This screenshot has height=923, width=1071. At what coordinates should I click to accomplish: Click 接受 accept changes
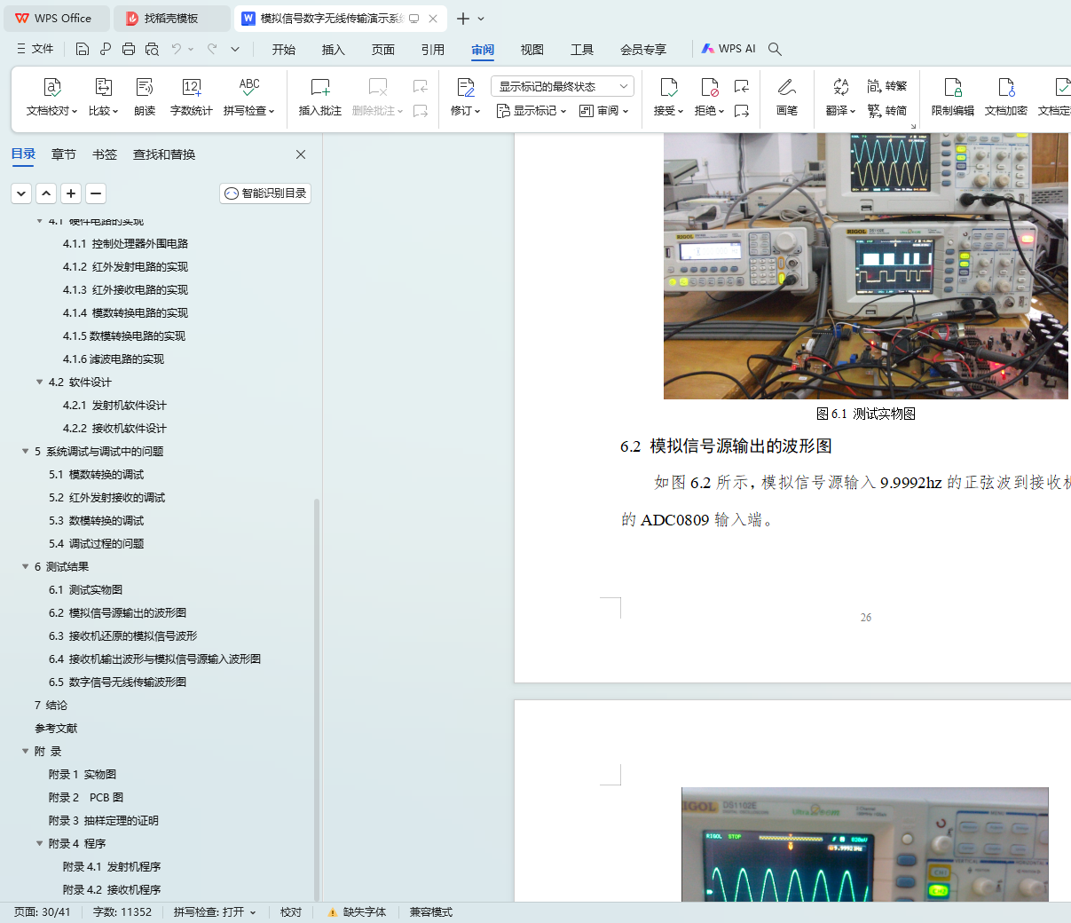[x=668, y=97]
